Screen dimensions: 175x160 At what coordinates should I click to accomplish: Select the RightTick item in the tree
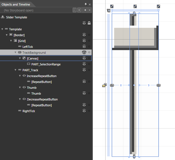tap(29, 111)
